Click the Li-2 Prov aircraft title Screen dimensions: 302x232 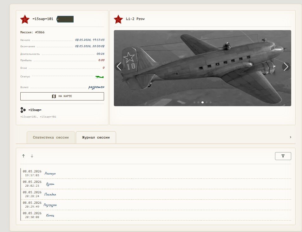click(135, 19)
